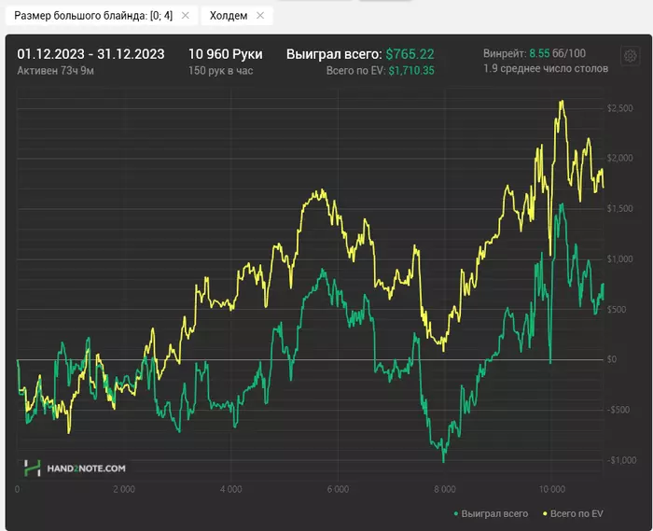Remove the Холдем filter chip
The height and width of the screenshot is (531, 653).
click(260, 16)
